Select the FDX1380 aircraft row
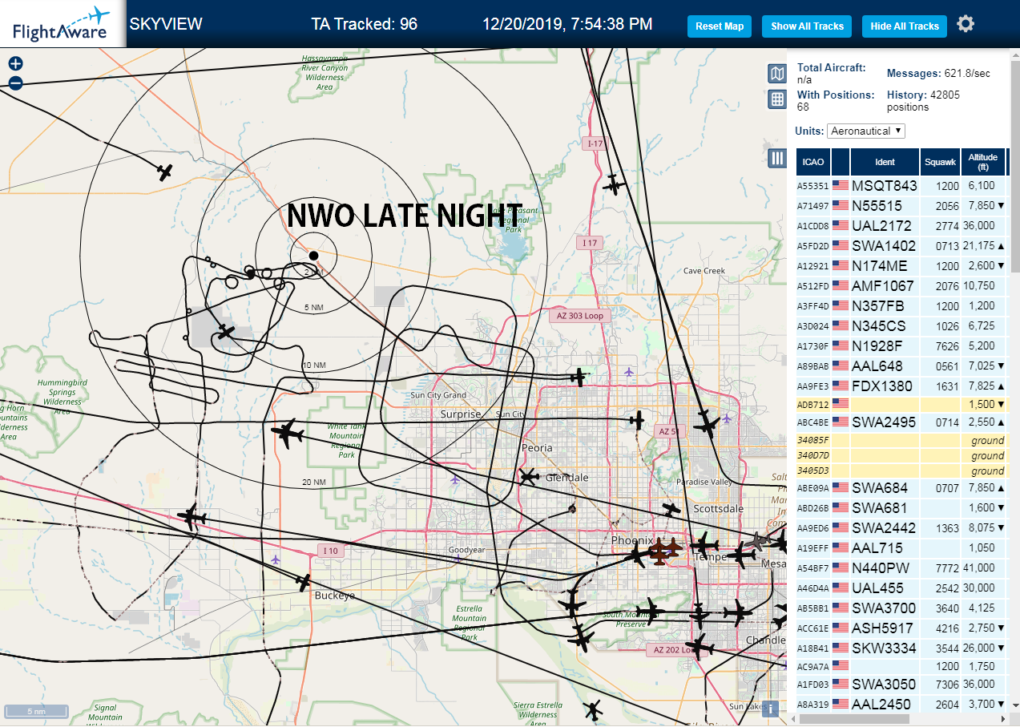1020x727 pixels. 901,386
